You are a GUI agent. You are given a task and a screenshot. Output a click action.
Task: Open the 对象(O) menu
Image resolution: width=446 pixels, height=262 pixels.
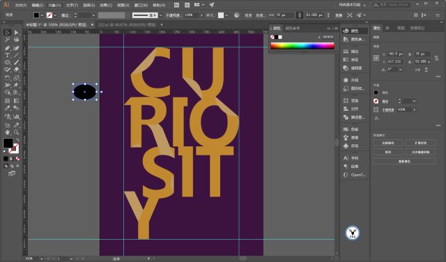(x=54, y=5)
